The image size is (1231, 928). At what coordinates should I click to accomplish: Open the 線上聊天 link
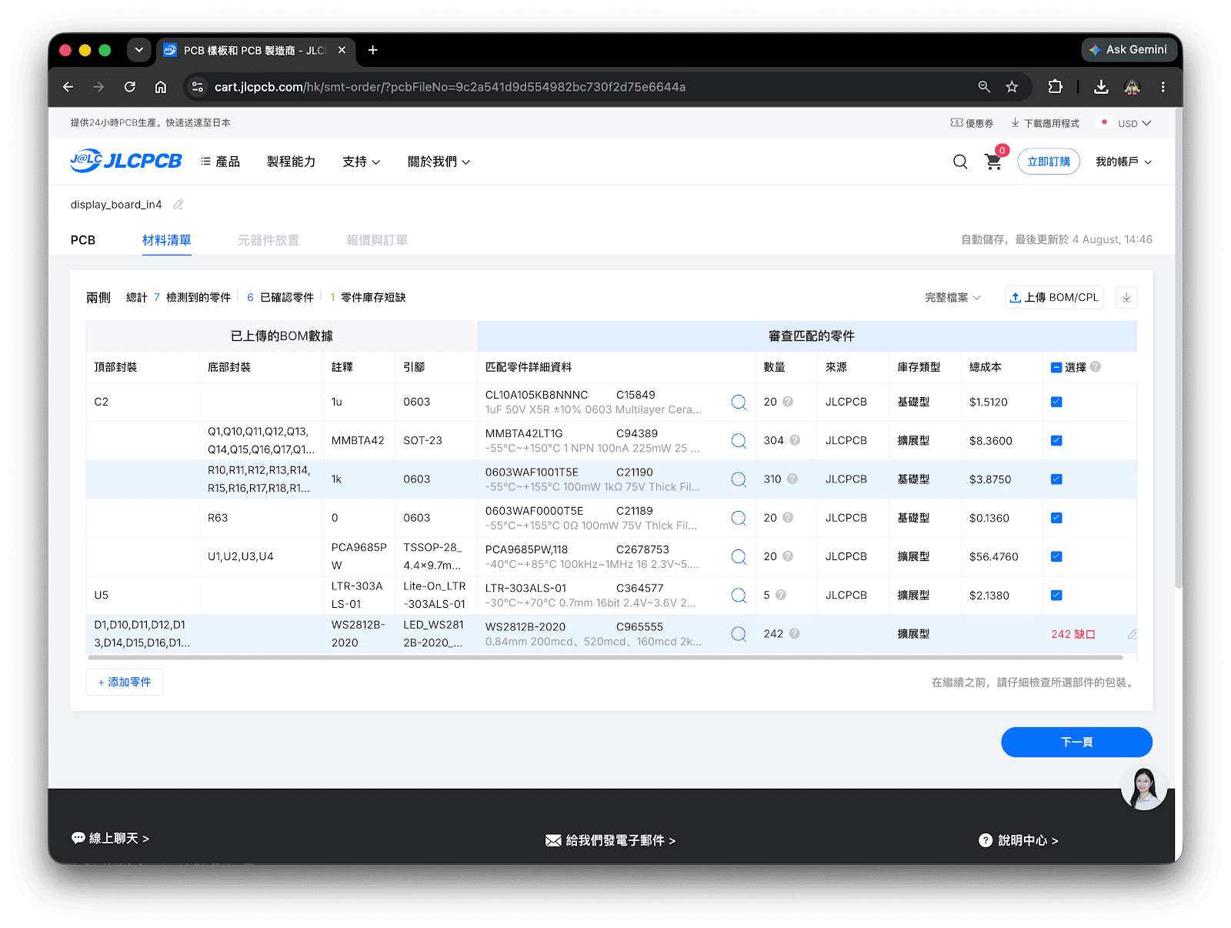point(110,839)
